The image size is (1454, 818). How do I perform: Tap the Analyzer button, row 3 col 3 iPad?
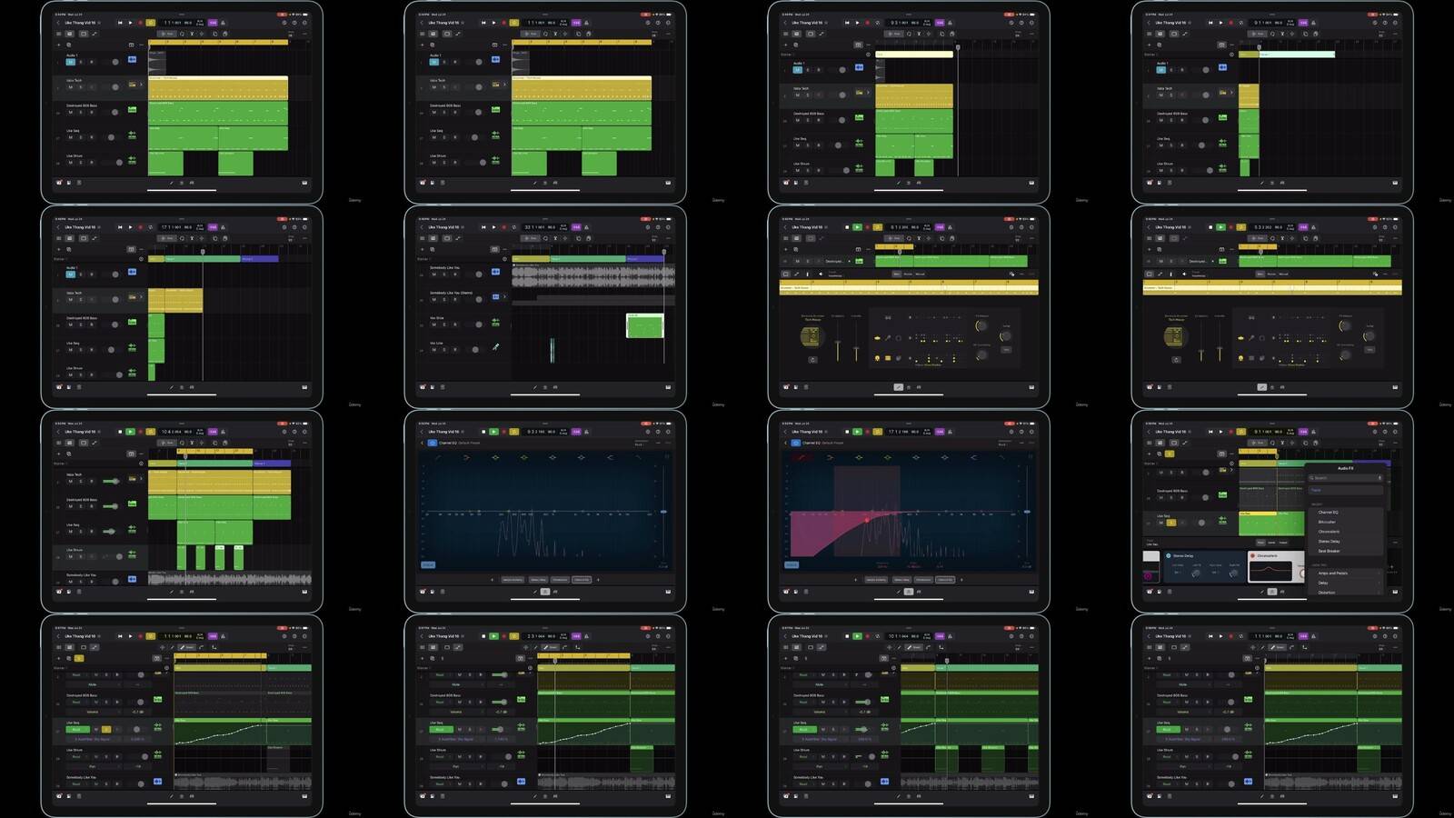pos(792,564)
